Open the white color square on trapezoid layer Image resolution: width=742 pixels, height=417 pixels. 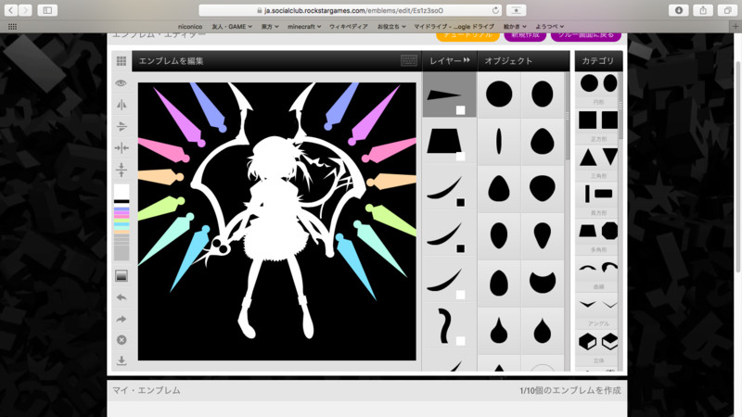460,157
